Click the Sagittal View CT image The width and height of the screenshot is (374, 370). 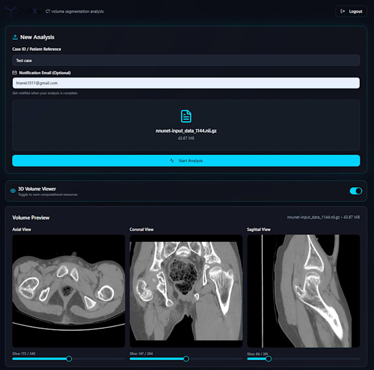pos(304,291)
